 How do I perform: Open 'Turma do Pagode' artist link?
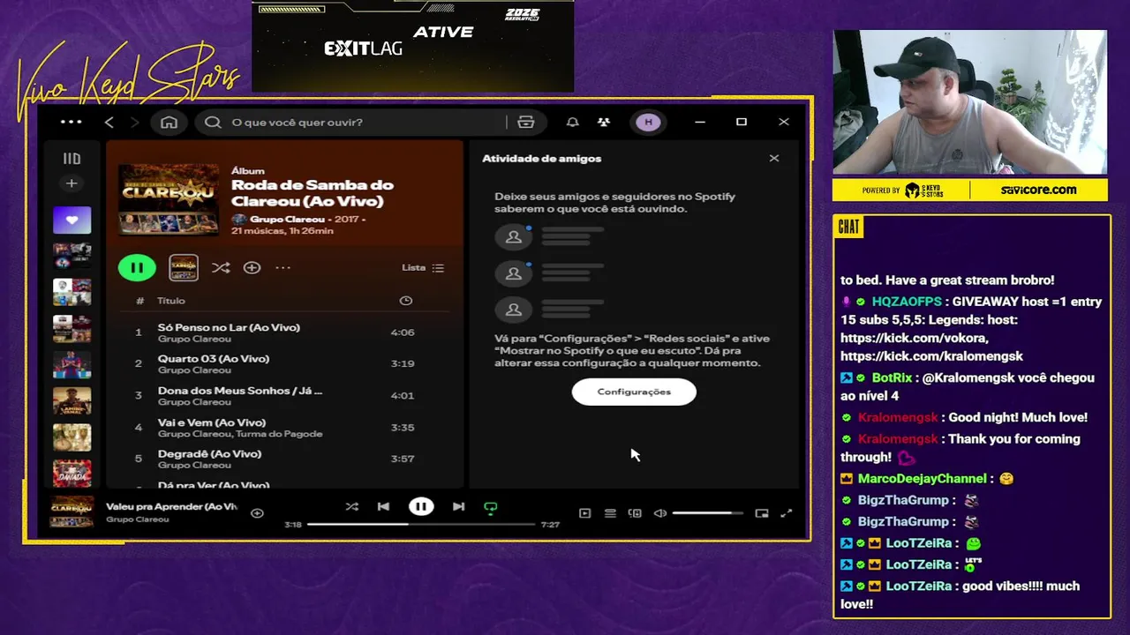pos(279,434)
